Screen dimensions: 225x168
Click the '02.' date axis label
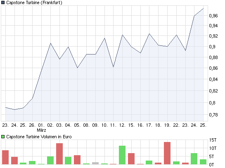(50, 125)
